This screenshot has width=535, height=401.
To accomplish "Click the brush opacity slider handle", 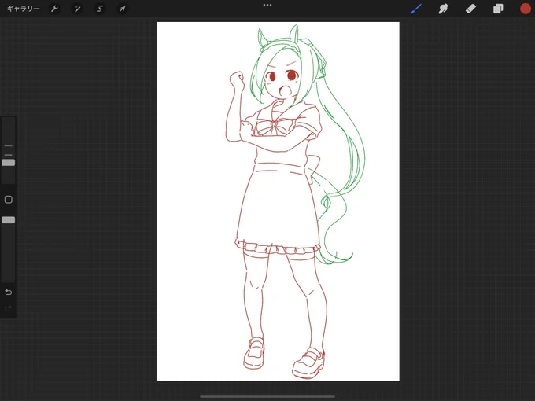I will (x=8, y=220).
